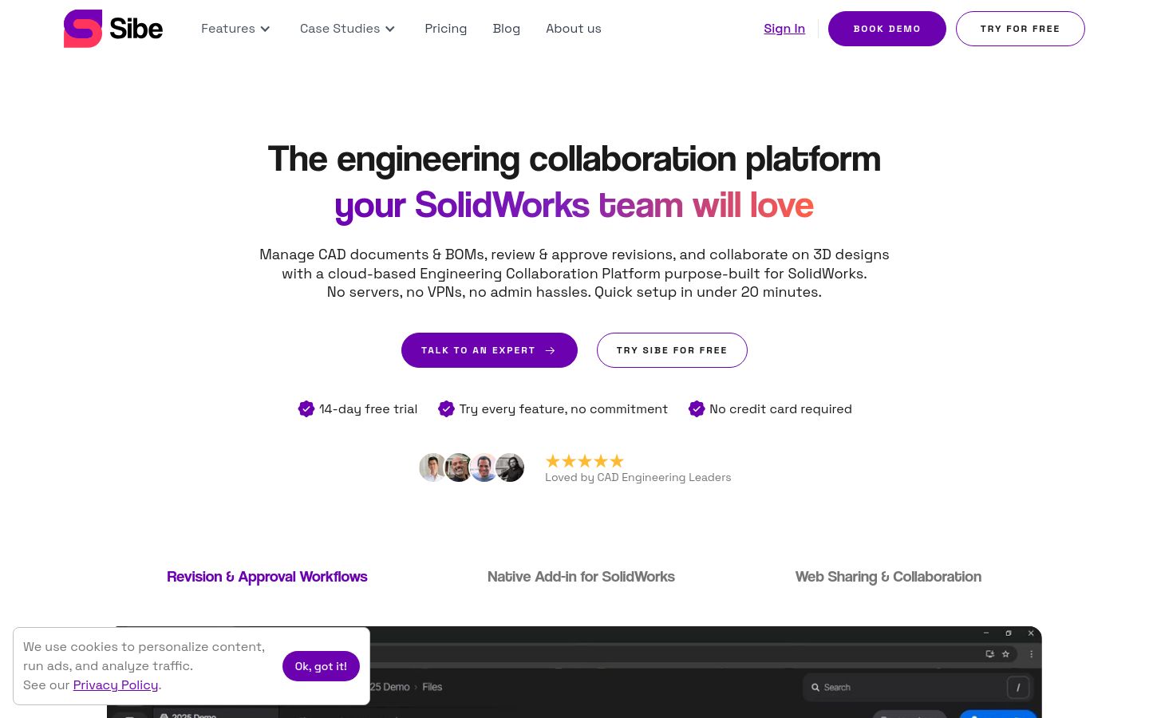Click the arrow icon in Talk to an Expert
Viewport: 1149px width, 718px height.
click(550, 350)
